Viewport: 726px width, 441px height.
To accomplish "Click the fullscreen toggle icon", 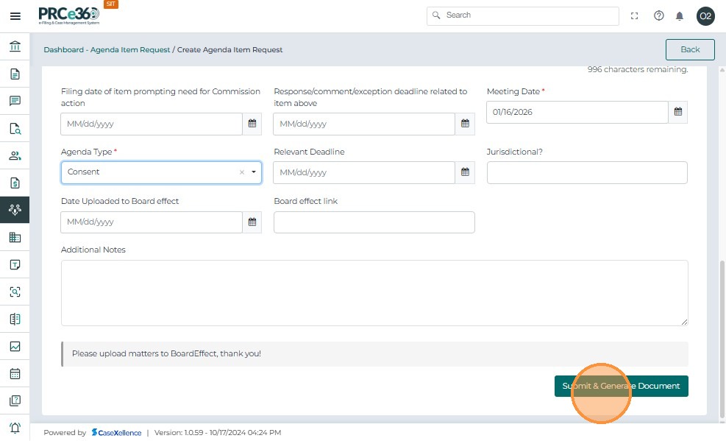I will pos(635,16).
